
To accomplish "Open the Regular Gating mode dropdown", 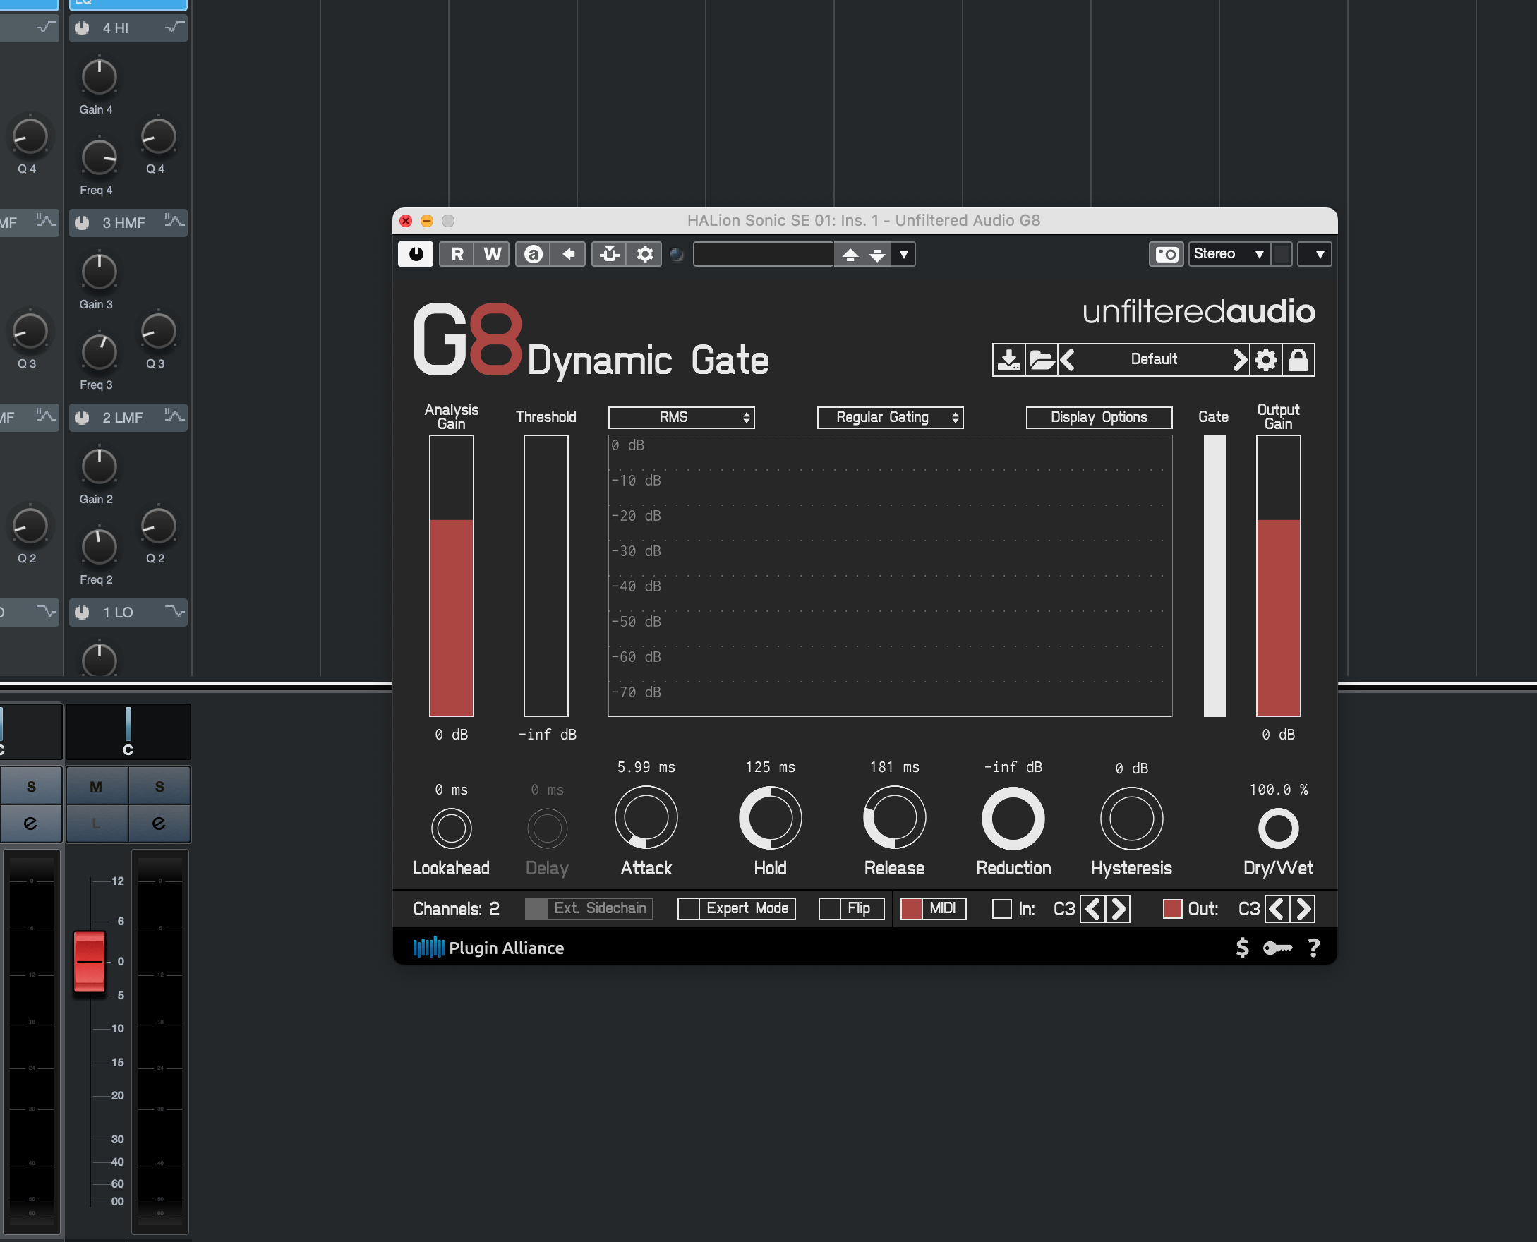I will (889, 417).
